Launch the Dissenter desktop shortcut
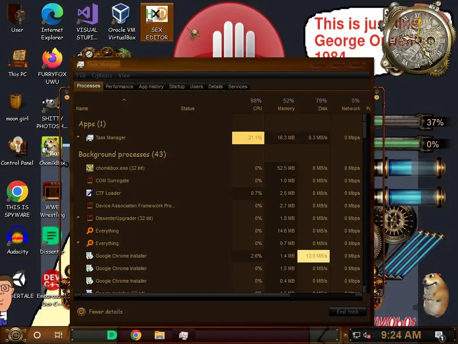Screen dimensions: 458x344 (x=51, y=240)
